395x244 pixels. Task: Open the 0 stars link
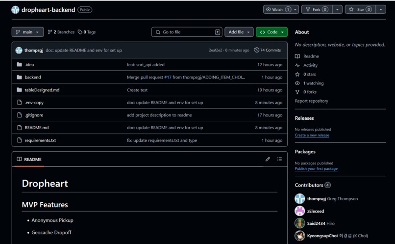(305, 74)
